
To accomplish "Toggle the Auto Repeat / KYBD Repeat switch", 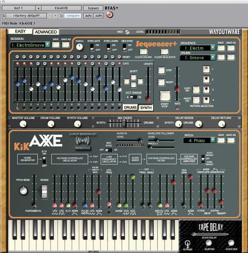I will (203, 159).
